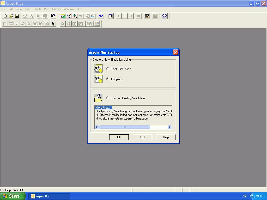Click the 21:09 system clock
Viewport: 267px width, 200px height.
pyautogui.click(x=260, y=196)
